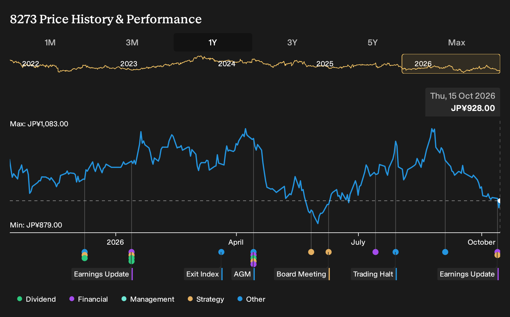The height and width of the screenshot is (317, 510).
Task: Click lone blue event dot before October
Action: point(445,252)
